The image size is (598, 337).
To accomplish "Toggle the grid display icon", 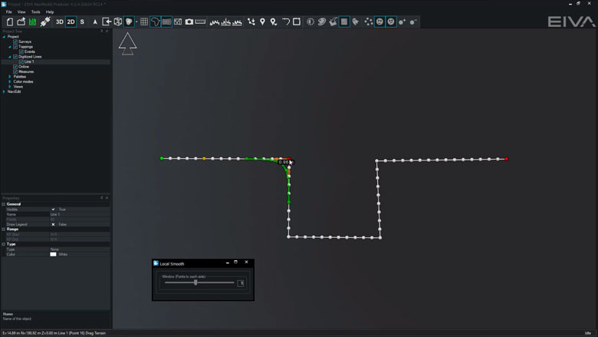I will click(143, 21).
